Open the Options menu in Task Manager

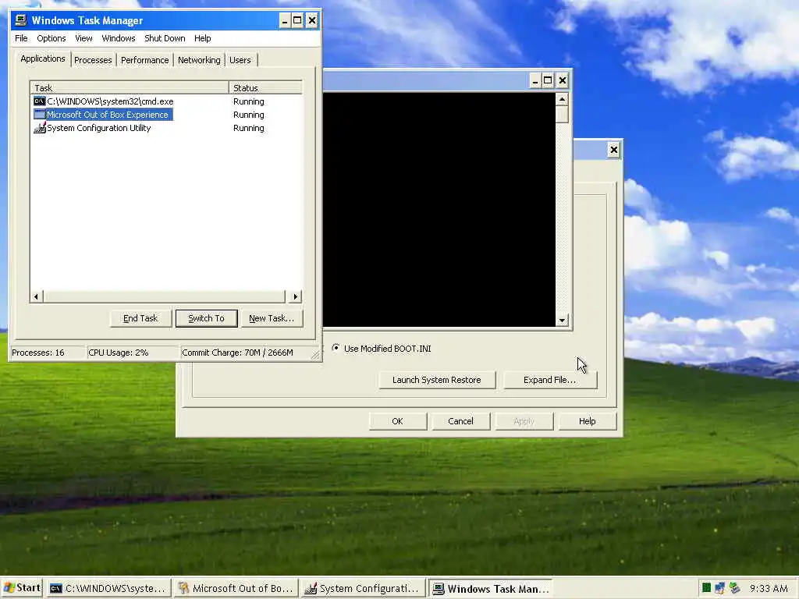pyautogui.click(x=51, y=38)
